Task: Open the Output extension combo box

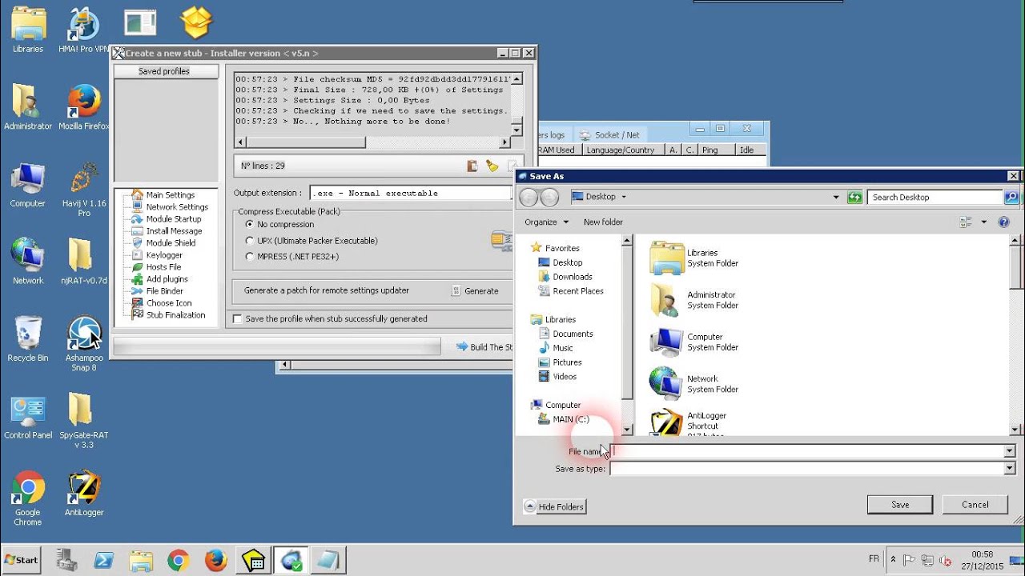Action: (x=411, y=193)
